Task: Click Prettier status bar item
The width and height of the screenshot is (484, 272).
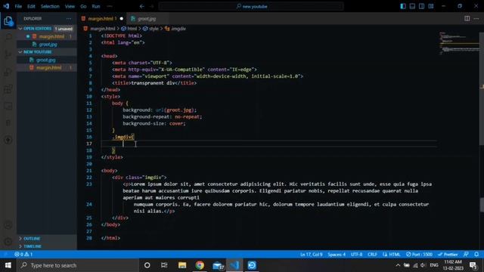Action: coord(448,255)
